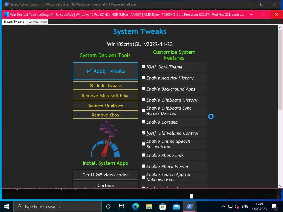Click the System Debloat Tools heading
The width and height of the screenshot is (283, 212).
click(x=105, y=55)
